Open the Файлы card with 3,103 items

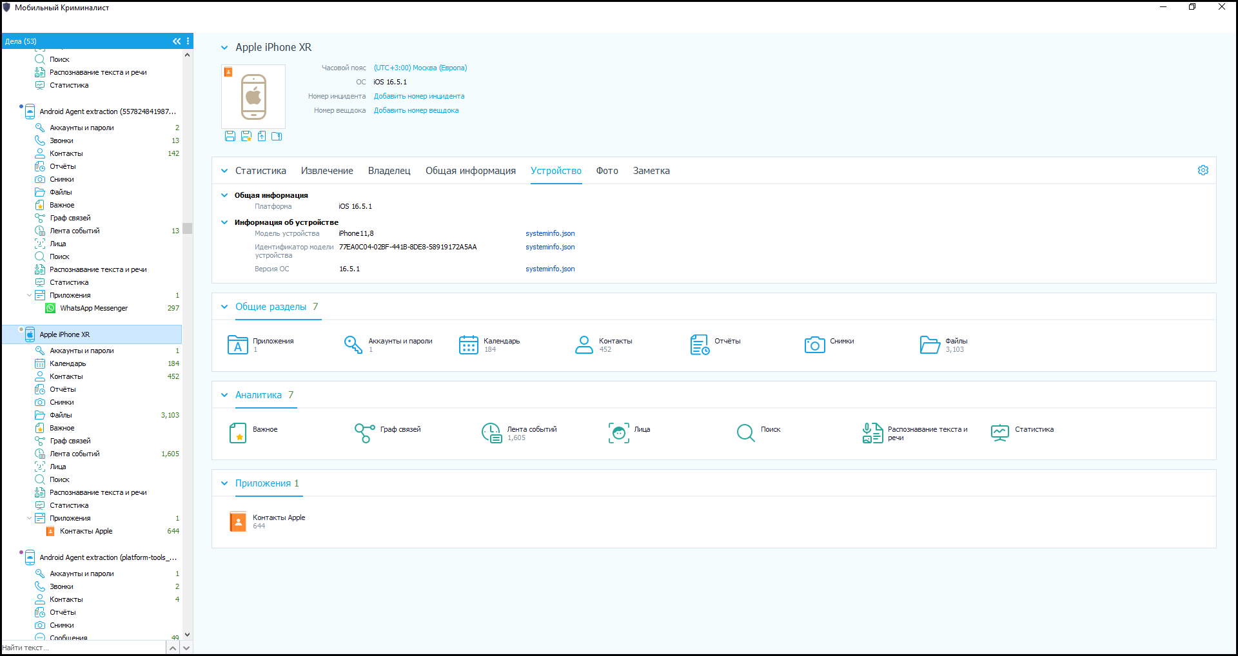pos(943,345)
